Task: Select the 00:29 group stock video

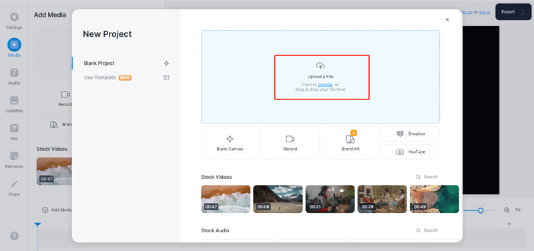Action: (382, 199)
